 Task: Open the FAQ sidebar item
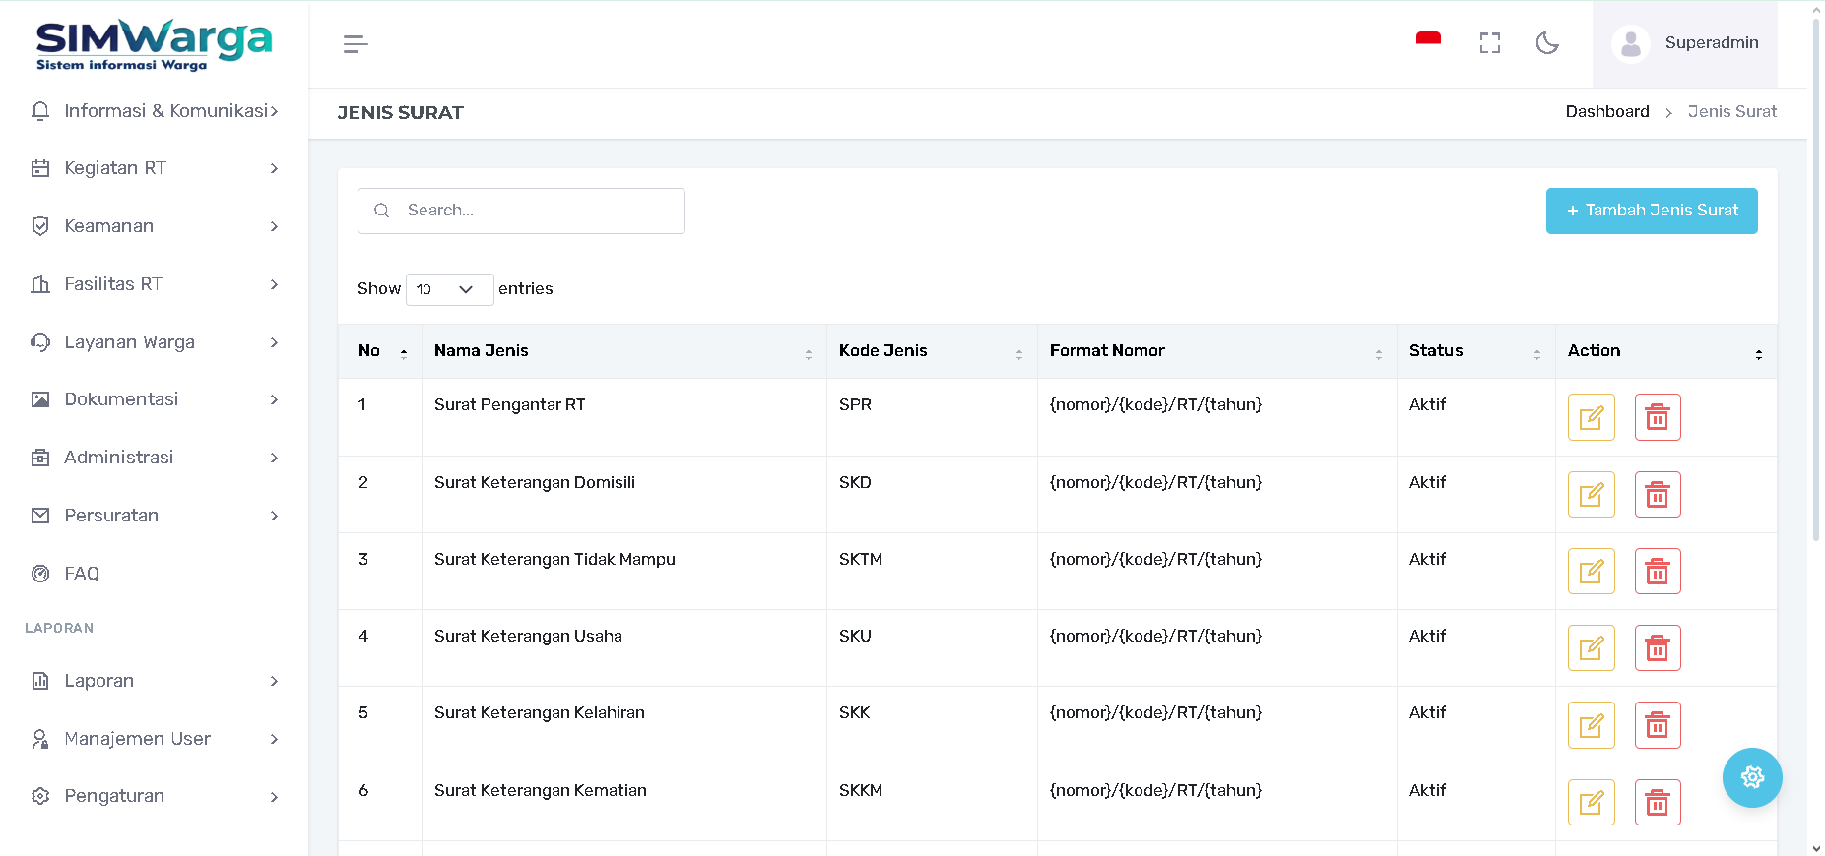tap(82, 574)
